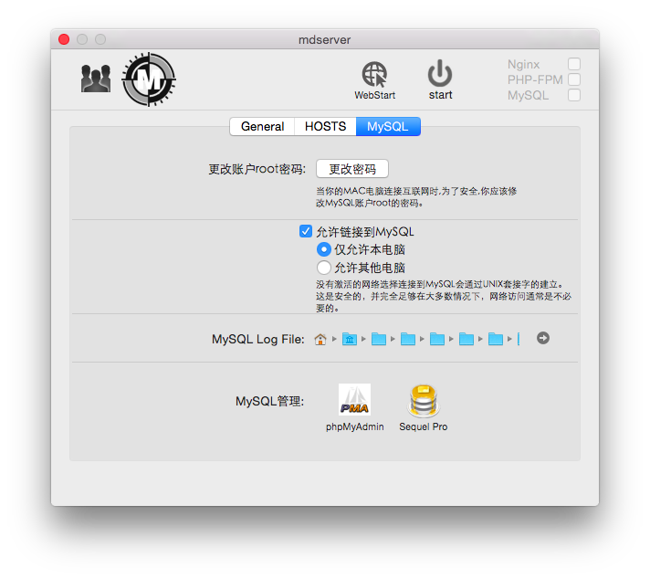Launch WebStart globe icon
This screenshot has height=579, width=650.
pos(374,75)
